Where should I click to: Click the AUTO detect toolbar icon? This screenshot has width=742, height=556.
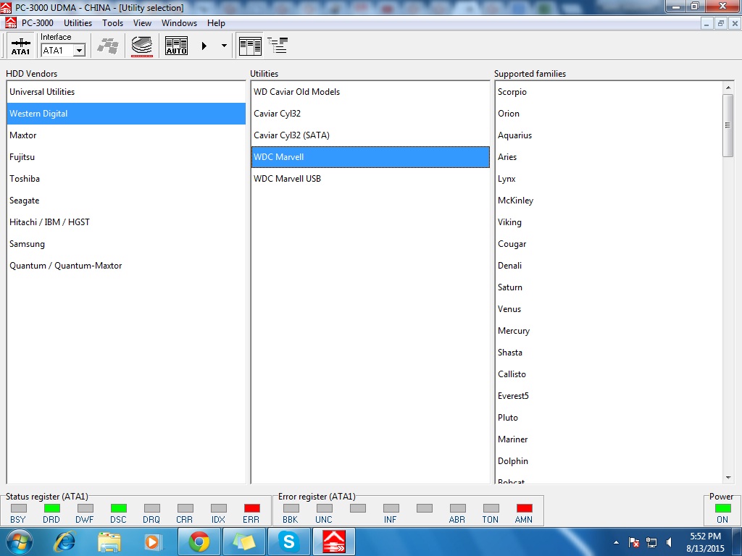176,46
